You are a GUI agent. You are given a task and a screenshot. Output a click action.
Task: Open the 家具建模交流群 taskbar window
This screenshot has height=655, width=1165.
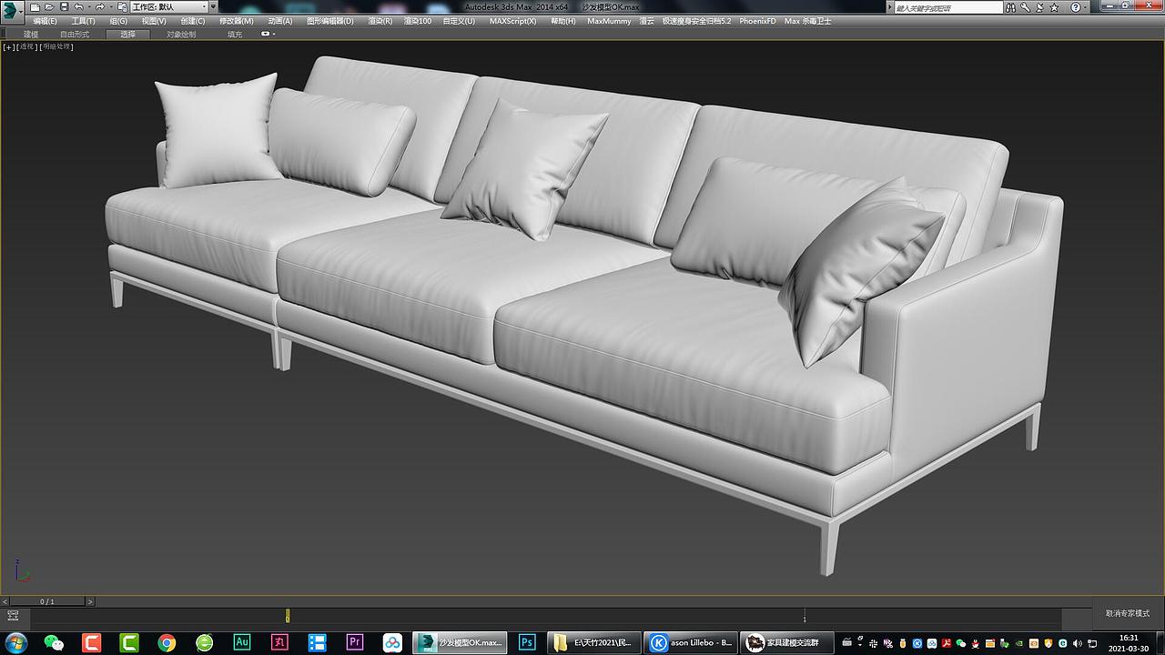click(x=785, y=643)
